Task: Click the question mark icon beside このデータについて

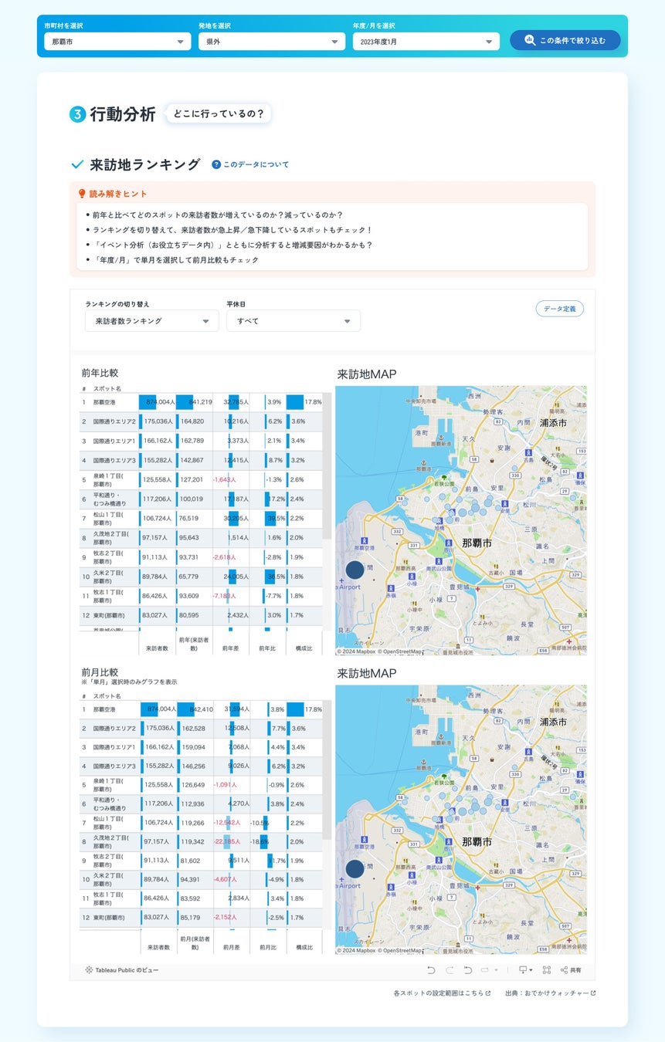Action: [216, 164]
